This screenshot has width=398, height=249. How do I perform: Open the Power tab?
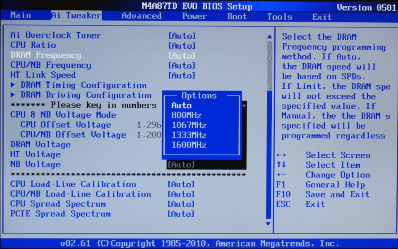(194, 16)
